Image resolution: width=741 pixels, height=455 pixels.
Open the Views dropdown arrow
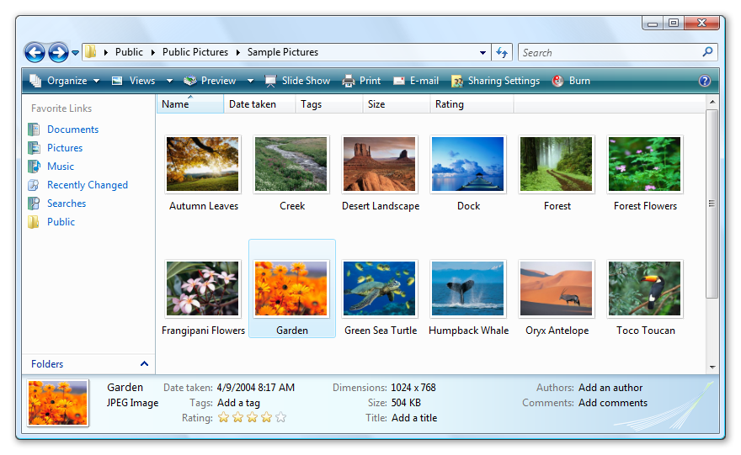click(x=169, y=82)
